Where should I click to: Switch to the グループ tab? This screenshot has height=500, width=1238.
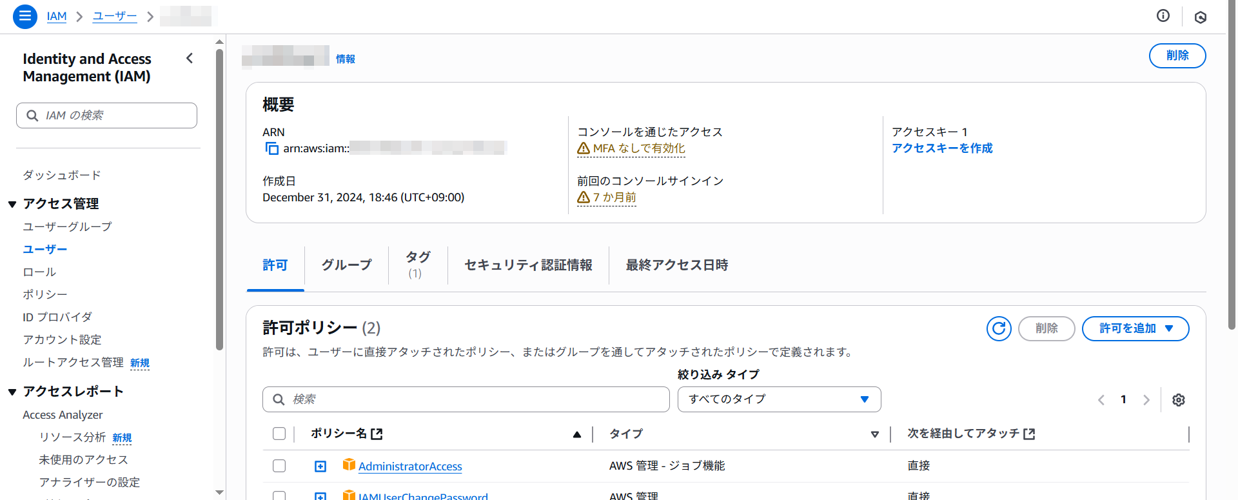(x=346, y=265)
